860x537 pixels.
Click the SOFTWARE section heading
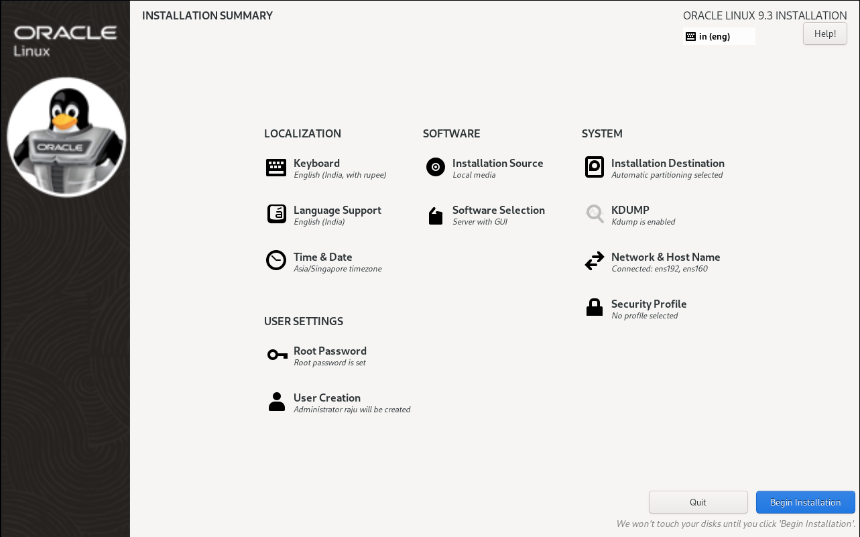(x=451, y=133)
